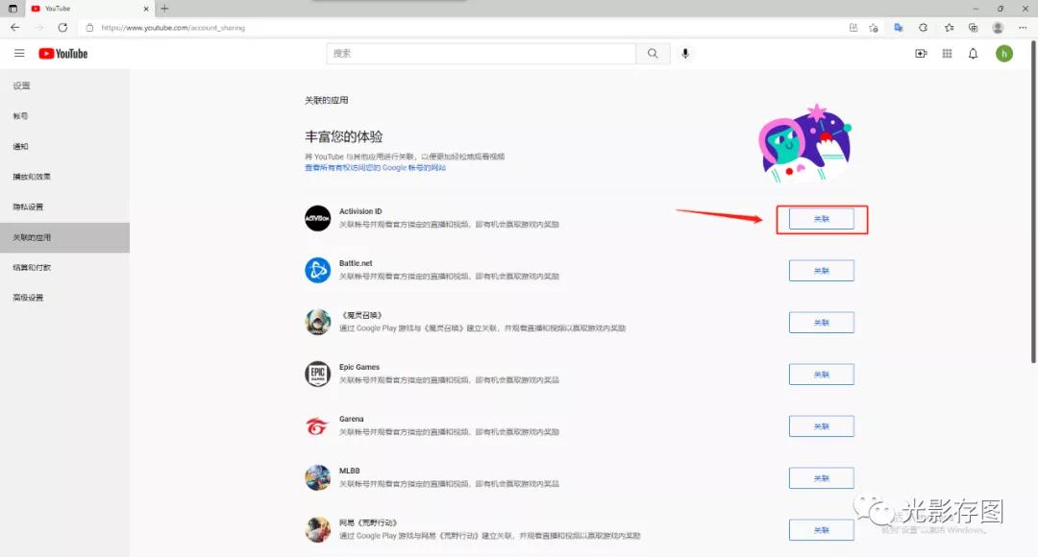Screen dimensions: 1038x557
Task: Open the YouTube apps grid icon
Action: coord(947,54)
